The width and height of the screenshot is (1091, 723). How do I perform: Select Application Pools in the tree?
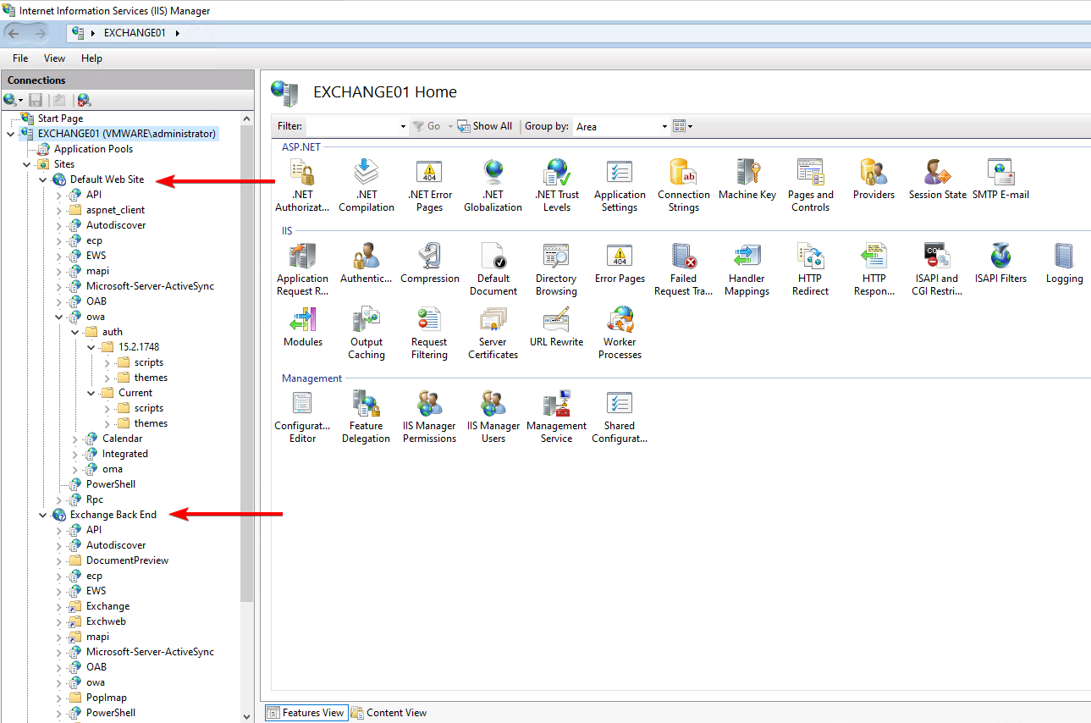click(x=93, y=149)
